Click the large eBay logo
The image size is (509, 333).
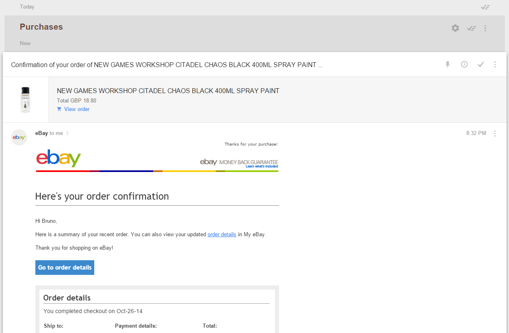click(58, 158)
